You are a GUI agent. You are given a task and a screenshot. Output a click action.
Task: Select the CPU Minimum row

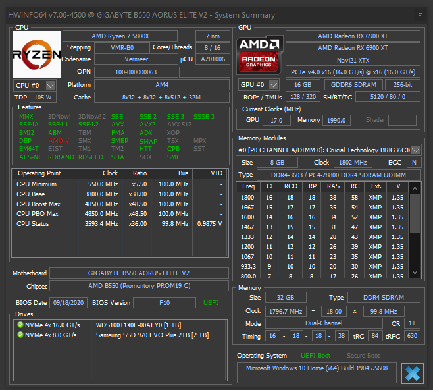point(120,184)
